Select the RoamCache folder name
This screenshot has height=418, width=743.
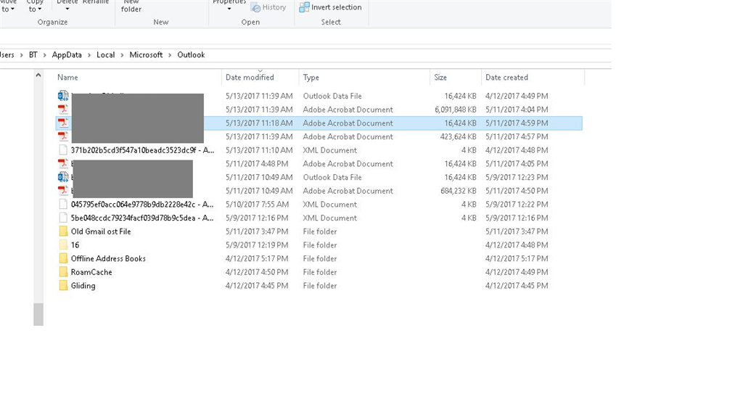click(x=91, y=272)
